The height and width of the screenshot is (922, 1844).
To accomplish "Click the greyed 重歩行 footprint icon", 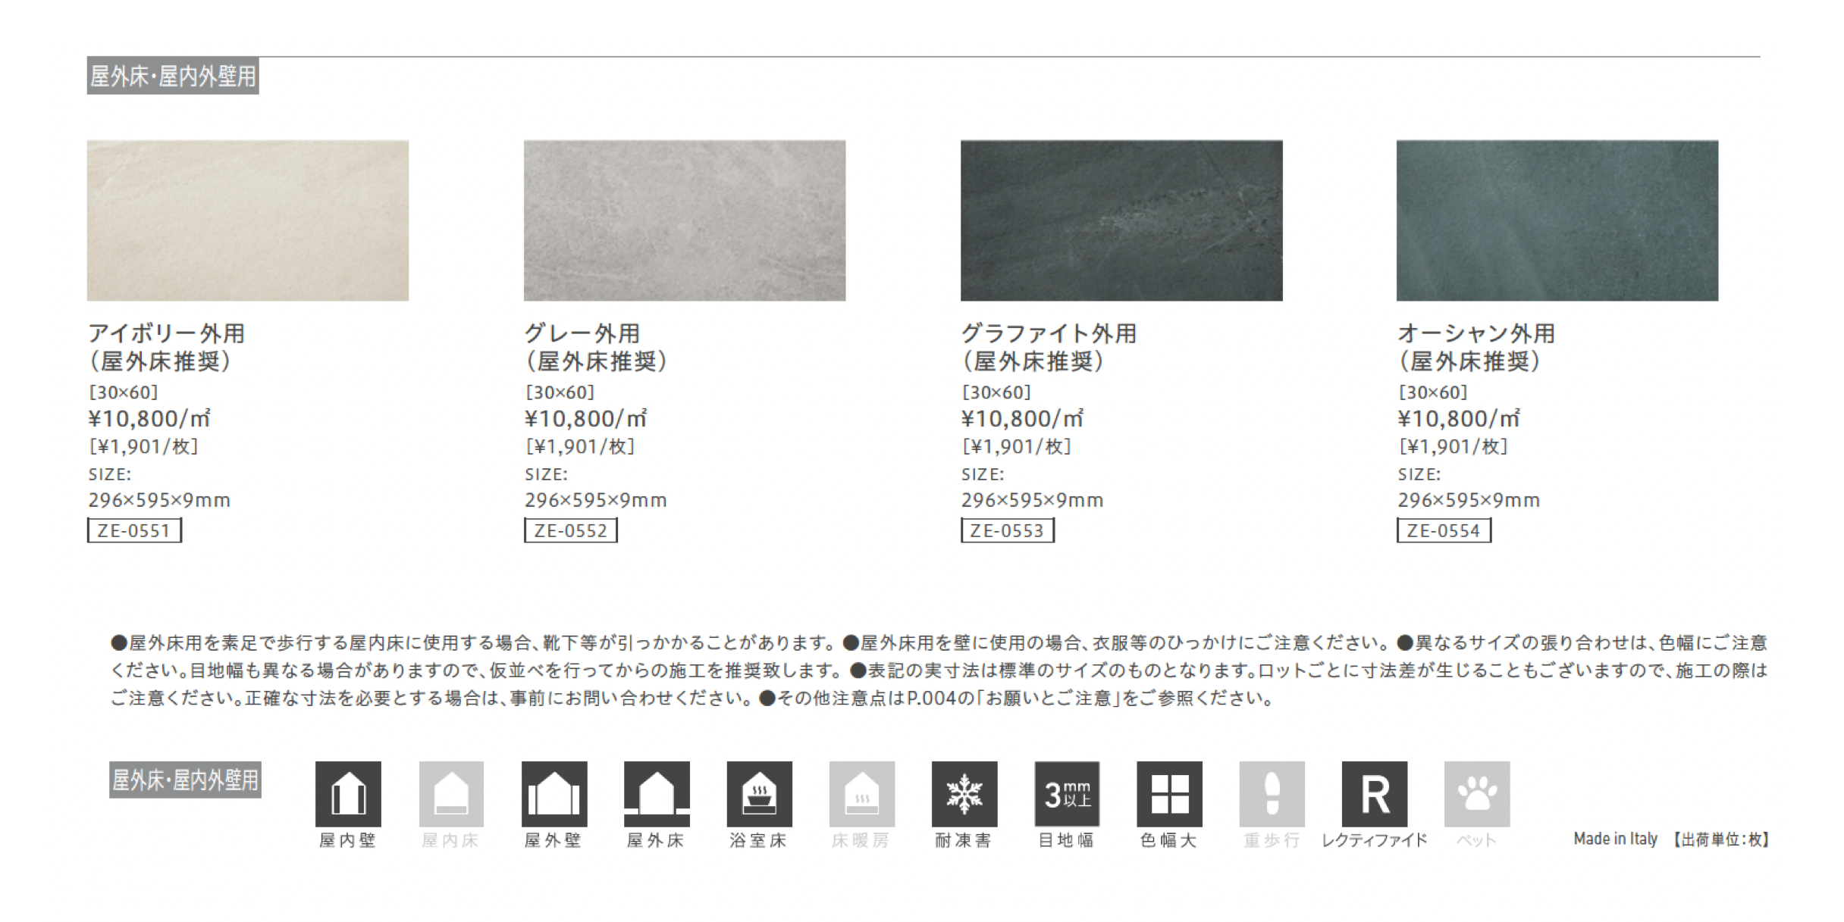I will point(1272,793).
